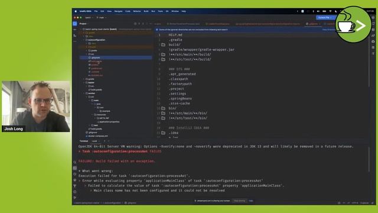The image size is (378, 213).
Task: Open the Apple menu
Action: click(x=76, y=11)
